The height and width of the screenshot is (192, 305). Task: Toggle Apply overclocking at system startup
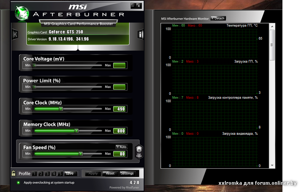(x=18, y=182)
